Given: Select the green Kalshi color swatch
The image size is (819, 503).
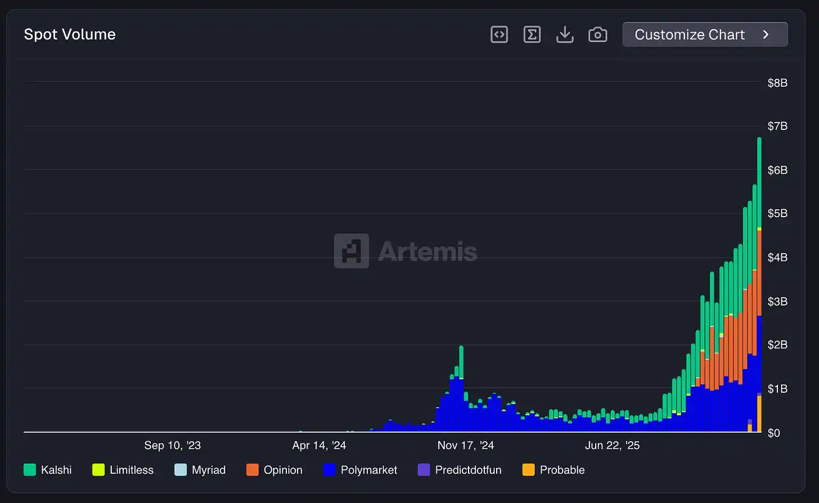Looking at the screenshot, I should (29, 470).
